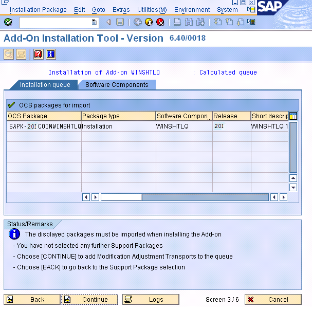
Task: Click the import logs scroll icon
Action: (x=21, y=54)
